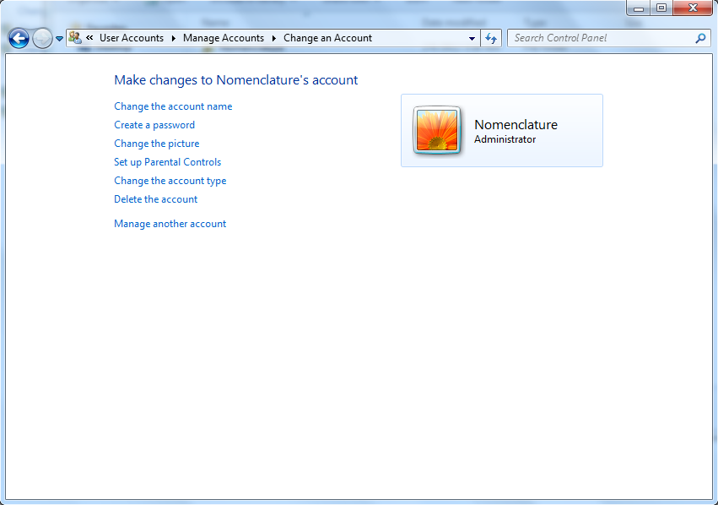
Task: Go to User Accounts breadcrumb
Action: 132,38
